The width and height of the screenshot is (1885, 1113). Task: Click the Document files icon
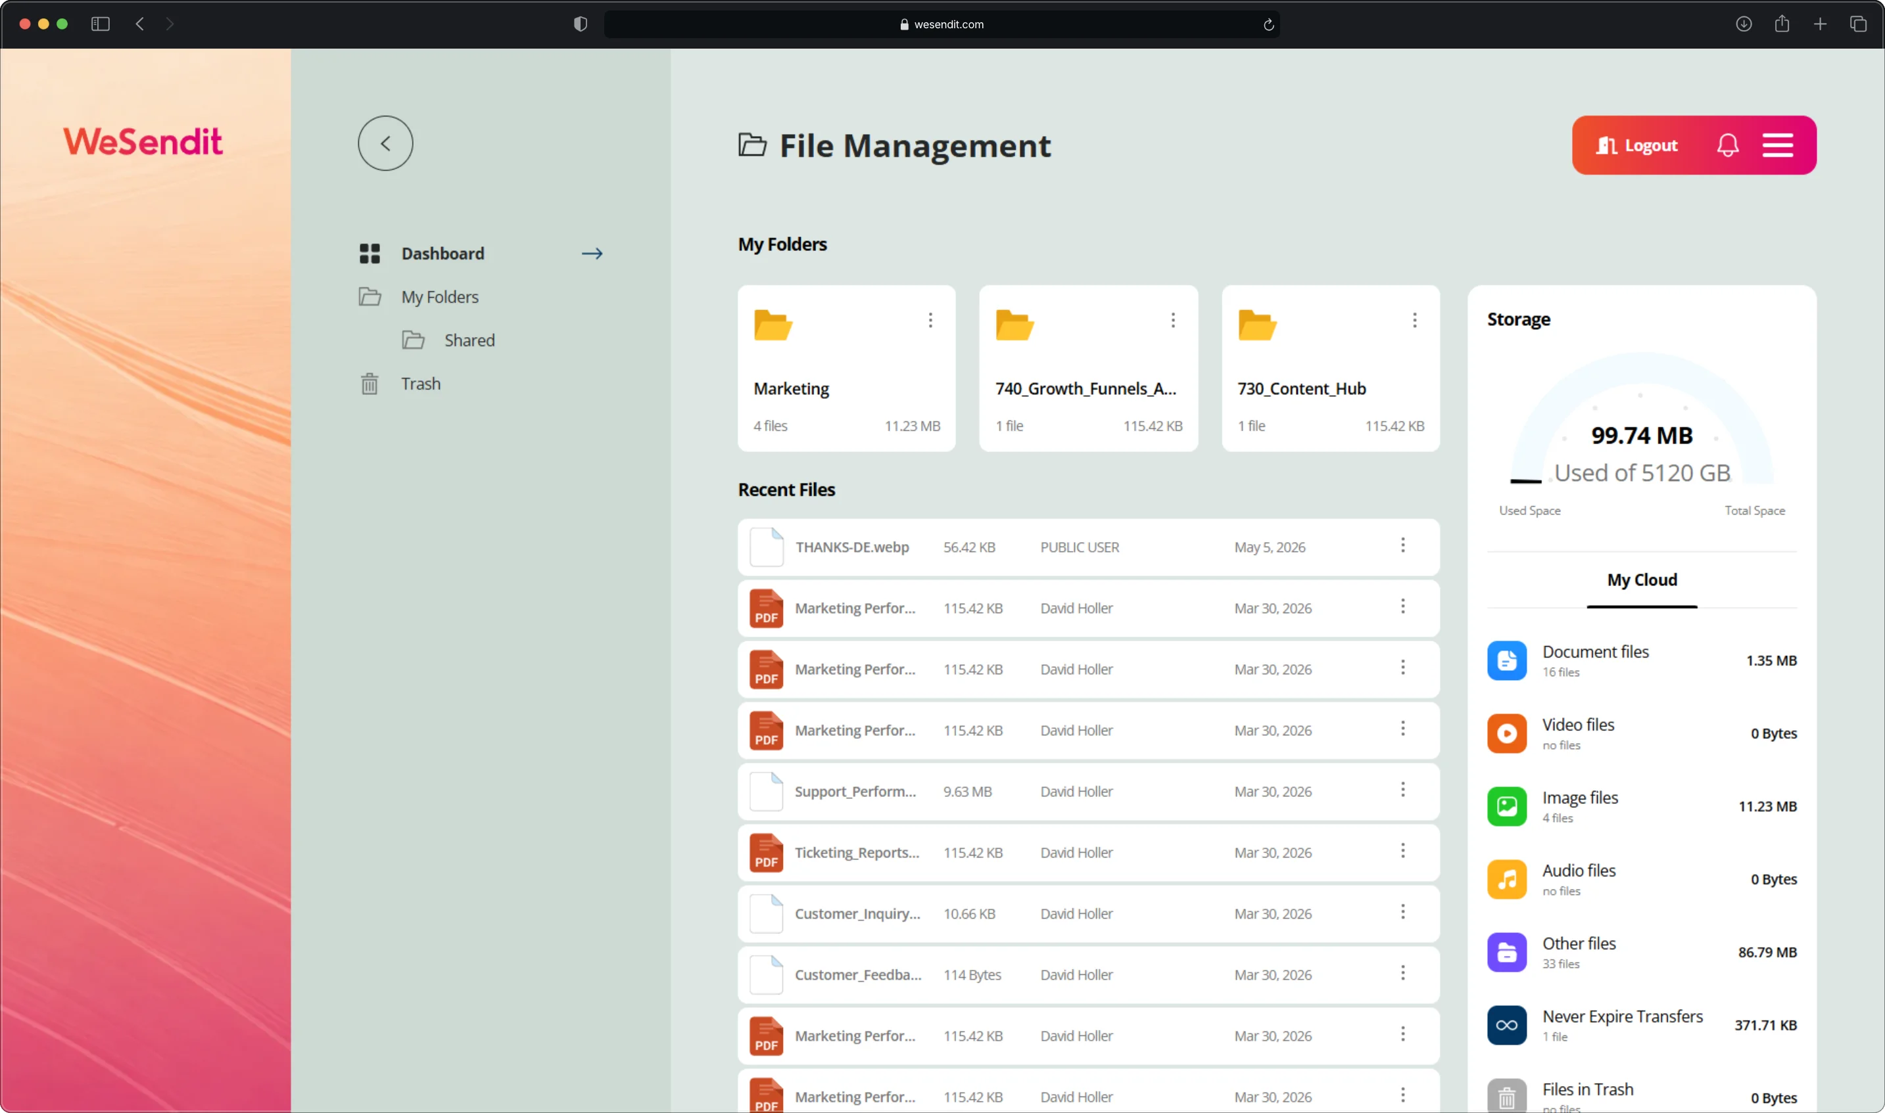click(x=1507, y=660)
